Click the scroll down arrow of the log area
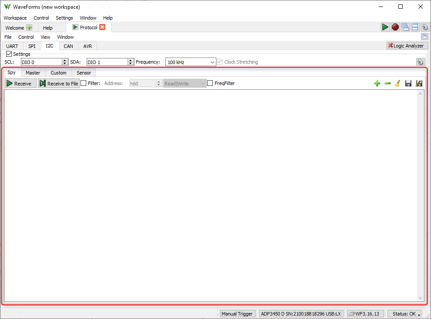431x319 pixels. tap(420, 298)
